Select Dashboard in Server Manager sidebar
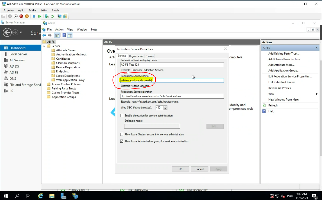Image resolution: width=322 pixels, height=200 pixels. click(x=21, y=48)
